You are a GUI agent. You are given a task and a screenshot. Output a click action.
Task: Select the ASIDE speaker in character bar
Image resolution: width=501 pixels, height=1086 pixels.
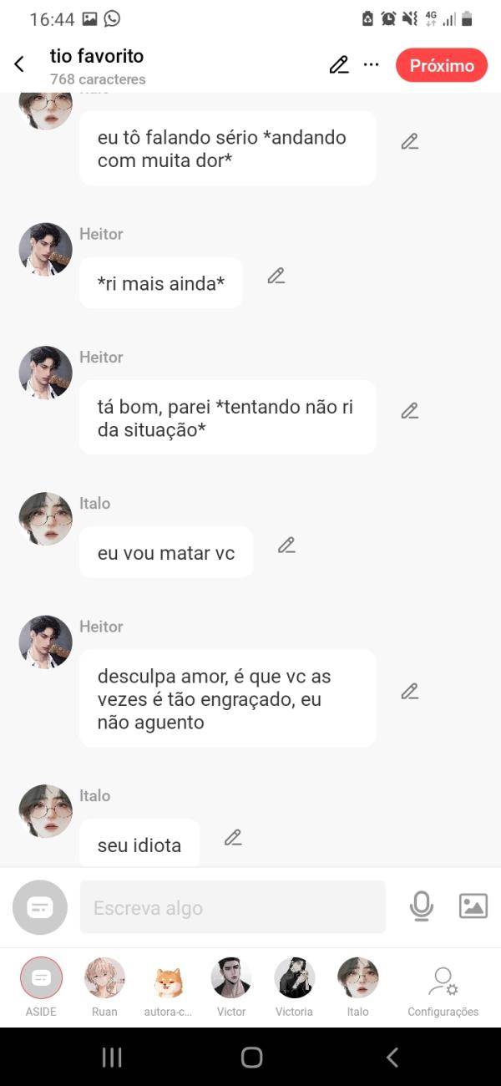pos(41,986)
